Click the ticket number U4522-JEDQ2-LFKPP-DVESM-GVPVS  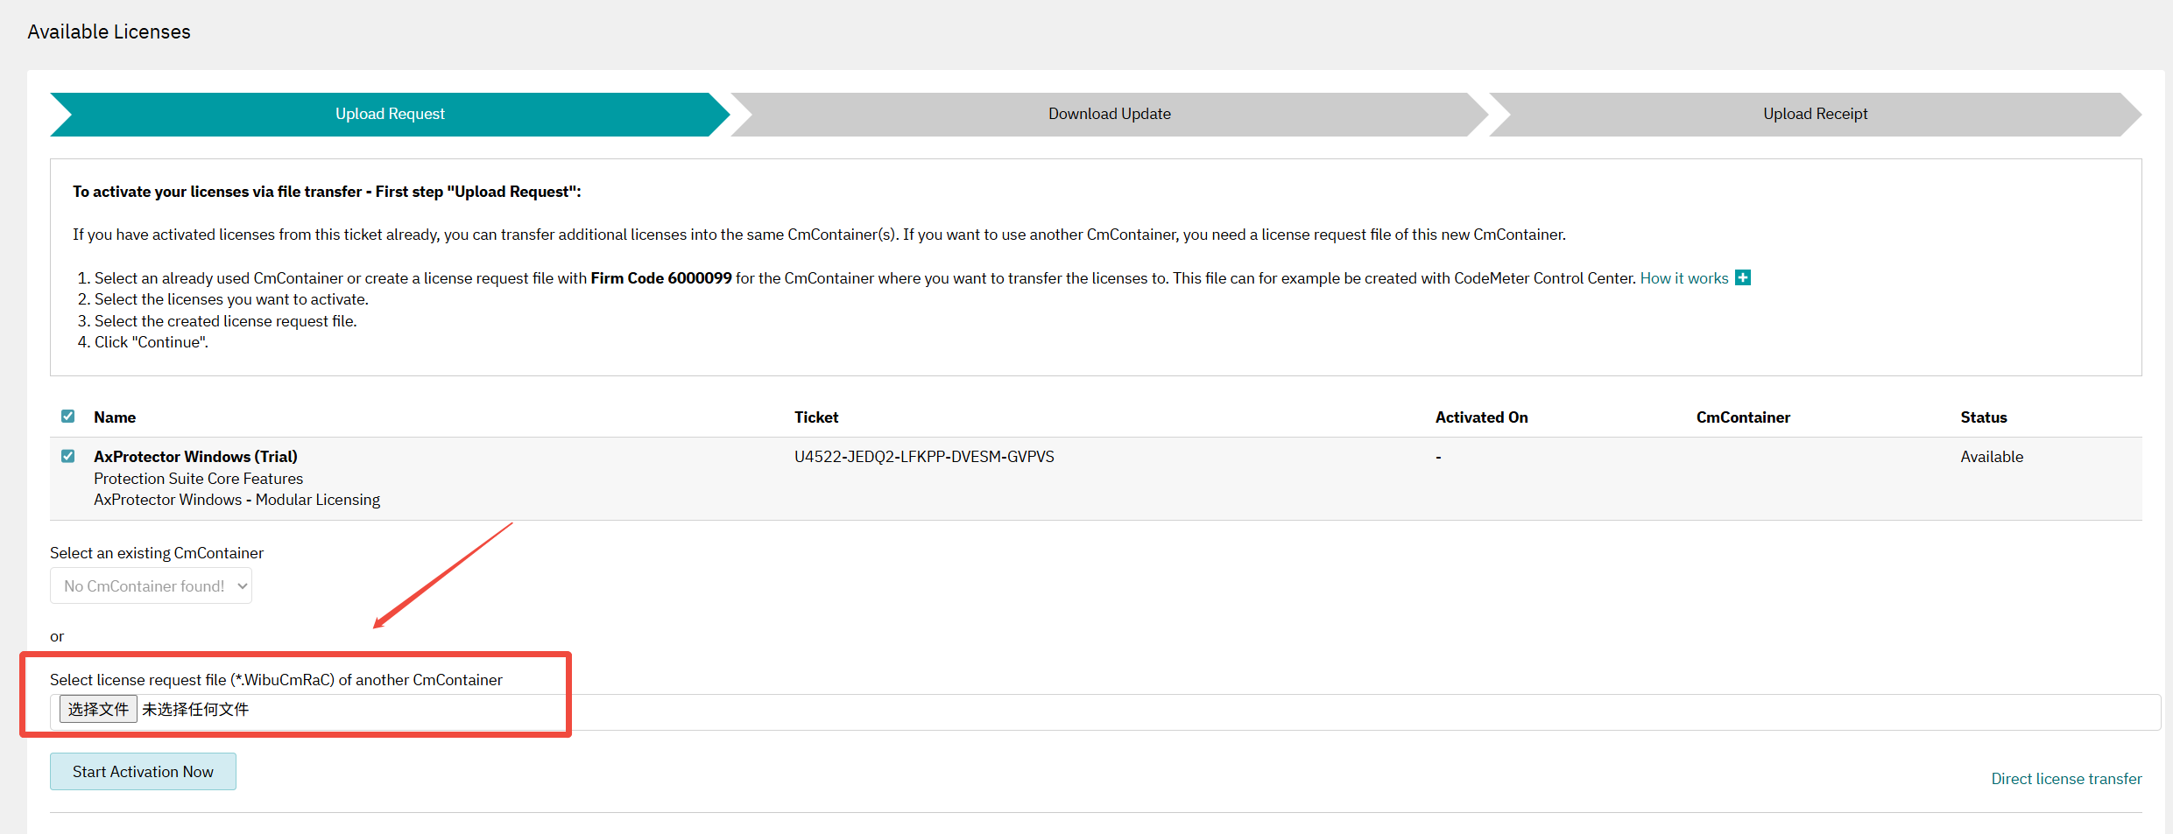tap(924, 457)
